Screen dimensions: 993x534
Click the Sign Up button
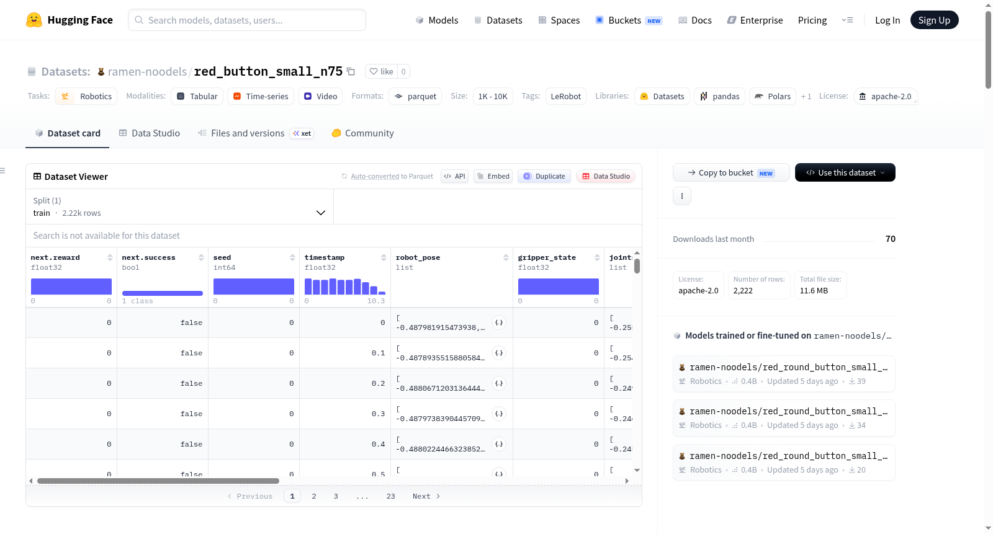pyautogui.click(x=934, y=20)
